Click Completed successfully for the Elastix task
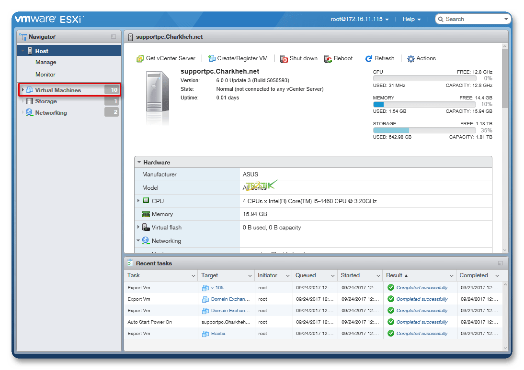This screenshot has height=370, width=524. (422, 334)
